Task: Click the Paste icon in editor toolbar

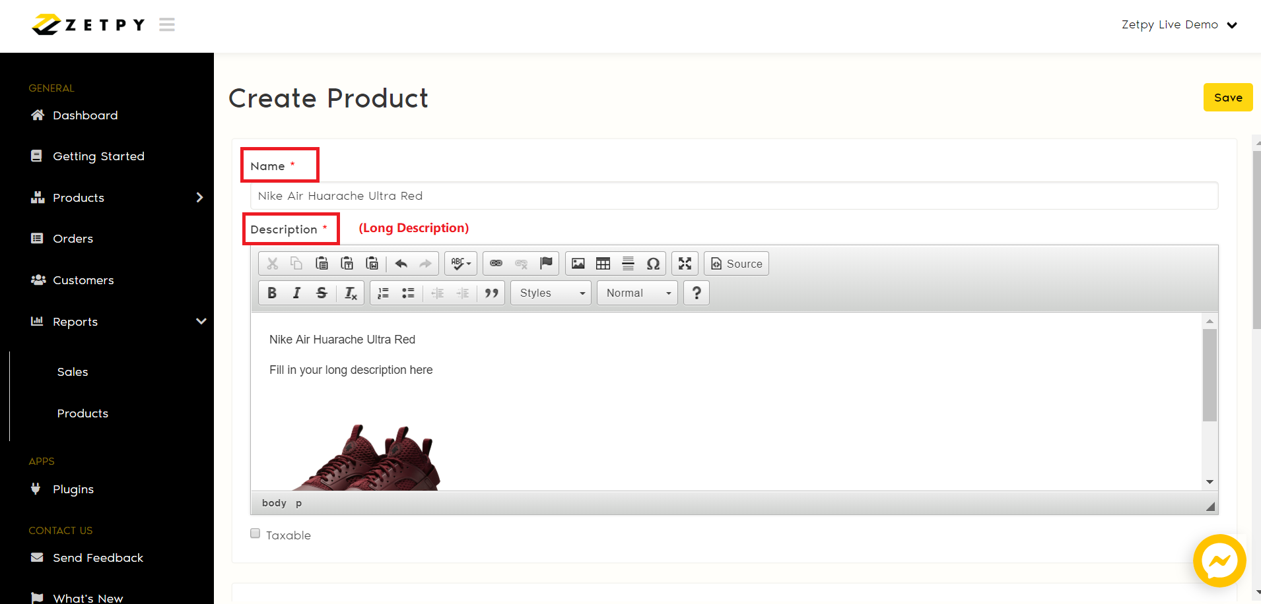Action: (x=322, y=264)
